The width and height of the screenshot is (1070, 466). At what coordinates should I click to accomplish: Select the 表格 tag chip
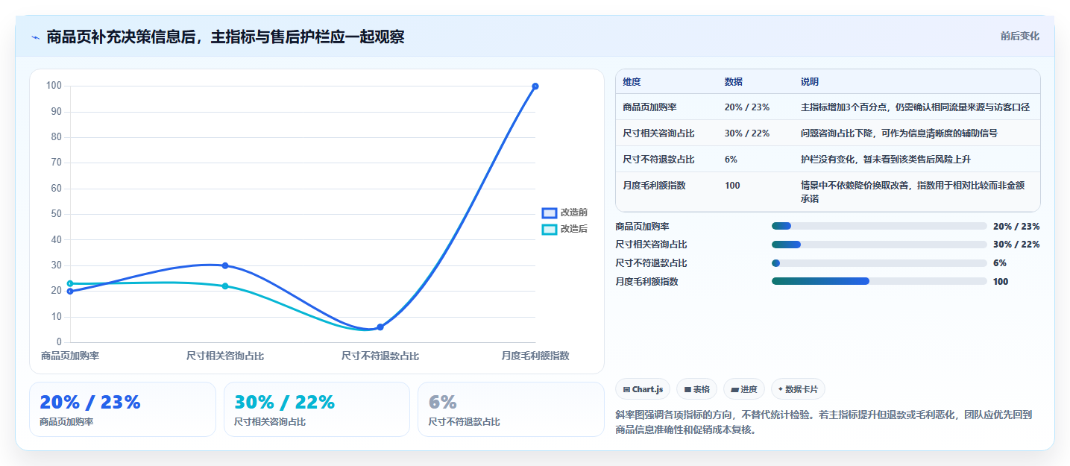click(696, 389)
